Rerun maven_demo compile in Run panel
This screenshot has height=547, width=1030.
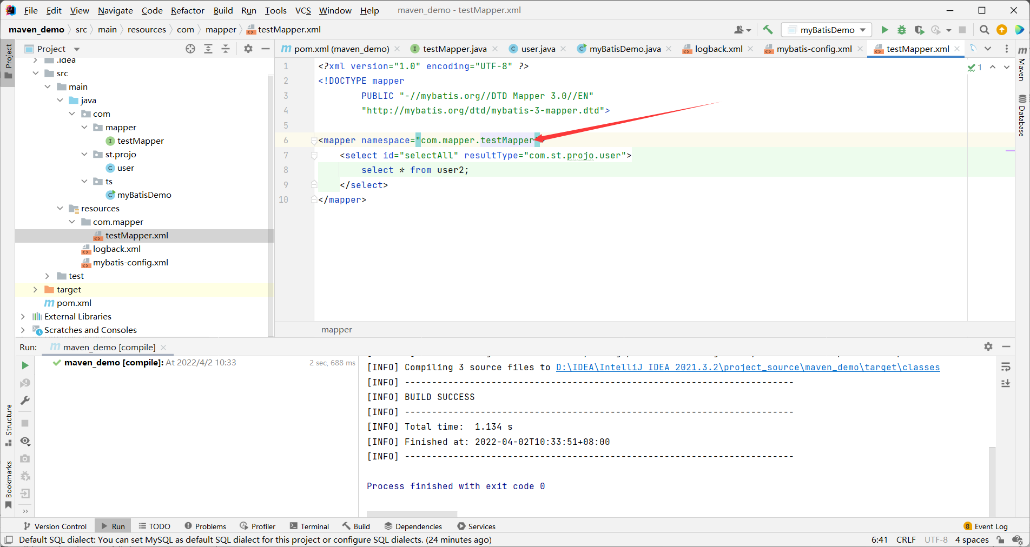coord(25,365)
